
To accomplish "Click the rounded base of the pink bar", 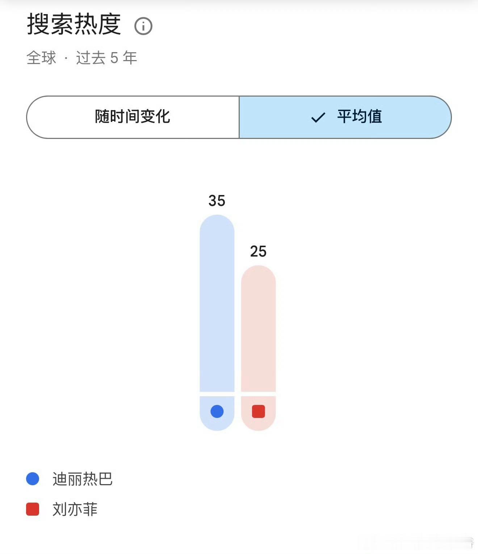I will [258, 413].
